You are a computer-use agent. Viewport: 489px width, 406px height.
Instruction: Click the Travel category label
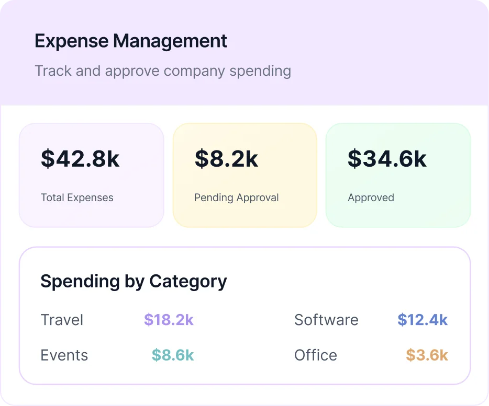pos(62,320)
